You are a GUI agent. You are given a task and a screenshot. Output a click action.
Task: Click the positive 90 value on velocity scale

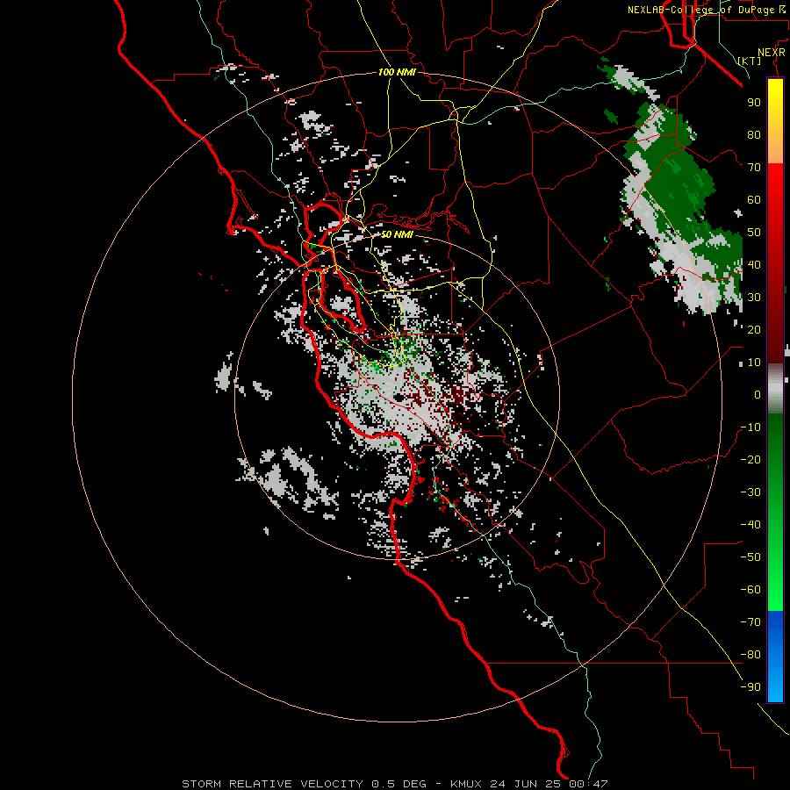[x=754, y=103]
